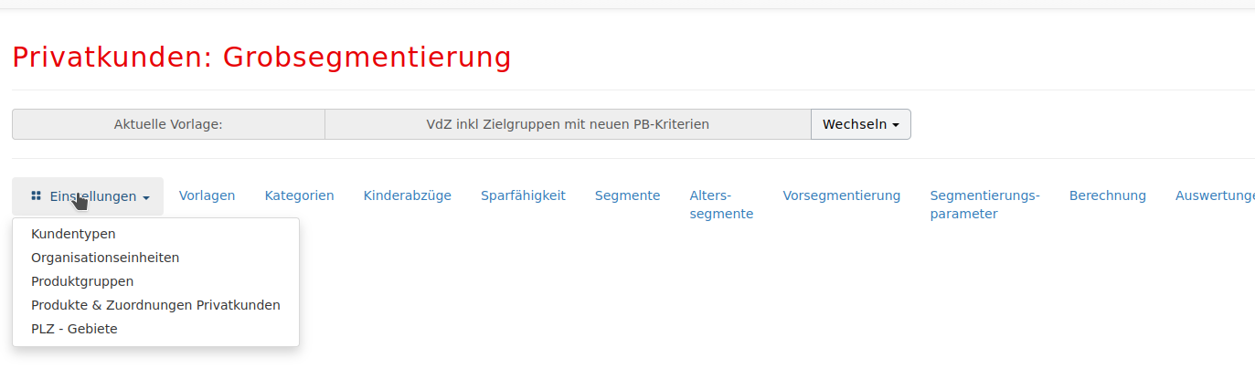Click the Privatkunden: Grobsegmentierung heading

(x=261, y=58)
